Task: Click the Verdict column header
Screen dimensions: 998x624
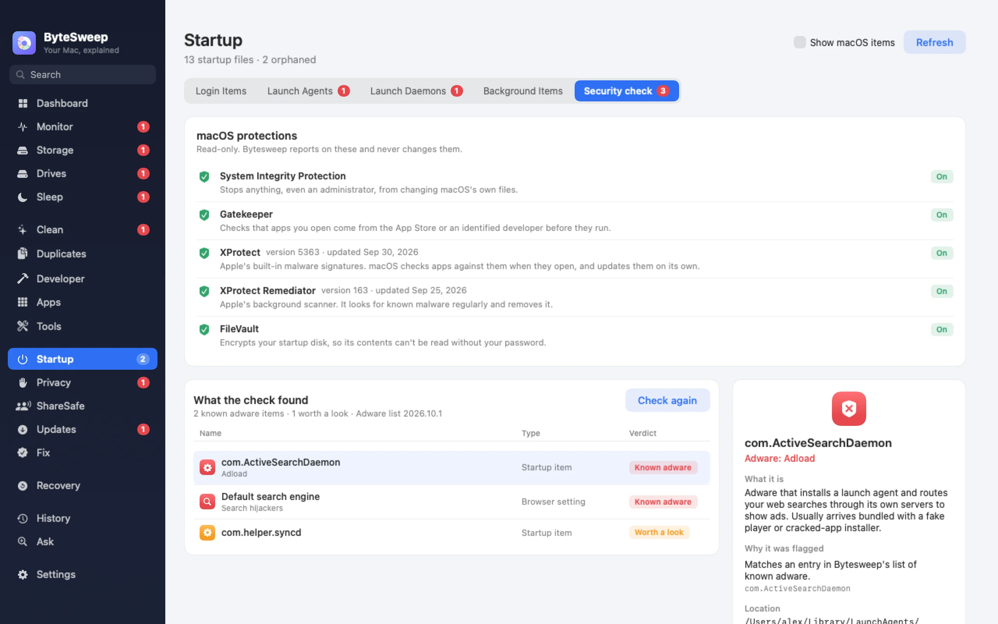Action: coord(642,433)
